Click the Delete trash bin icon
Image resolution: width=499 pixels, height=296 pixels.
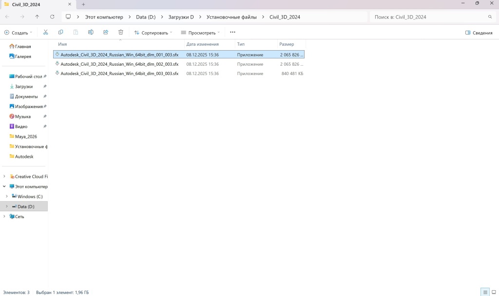coord(121,33)
